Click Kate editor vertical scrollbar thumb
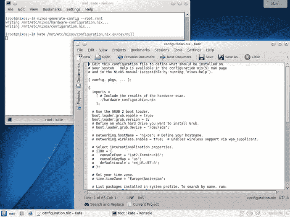 coord(287,94)
